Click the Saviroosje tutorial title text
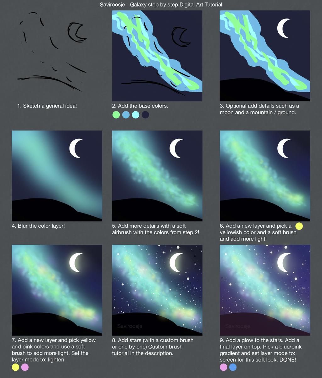The width and height of the screenshot is (322, 378). click(x=161, y=4)
